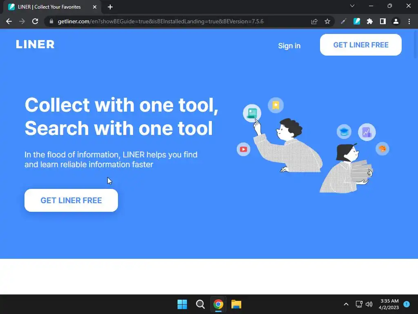Click the yellow bookmark bubble icon
The width and height of the screenshot is (418, 314).
[276, 105]
